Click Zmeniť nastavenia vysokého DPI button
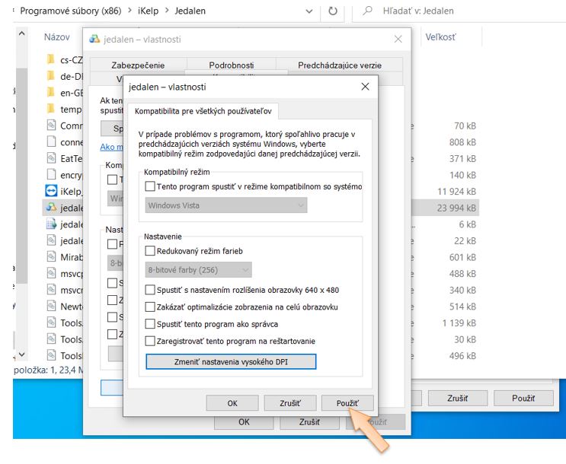The width and height of the screenshot is (566, 464). (x=230, y=362)
